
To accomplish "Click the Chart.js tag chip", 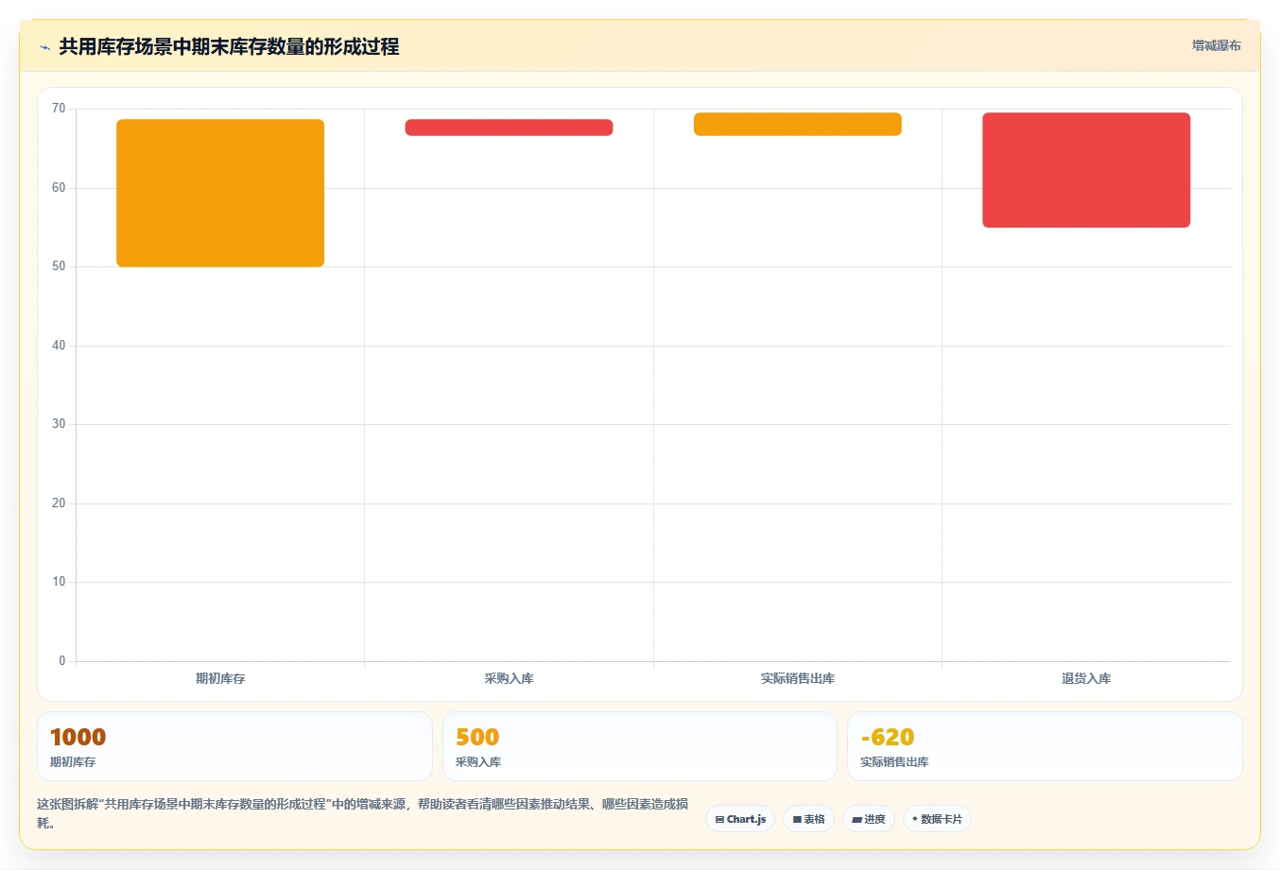I will click(740, 819).
